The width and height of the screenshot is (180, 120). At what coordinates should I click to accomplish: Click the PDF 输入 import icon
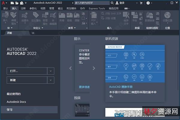tap(94, 15)
